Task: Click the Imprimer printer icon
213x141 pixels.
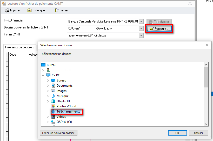Action: (7, 10)
